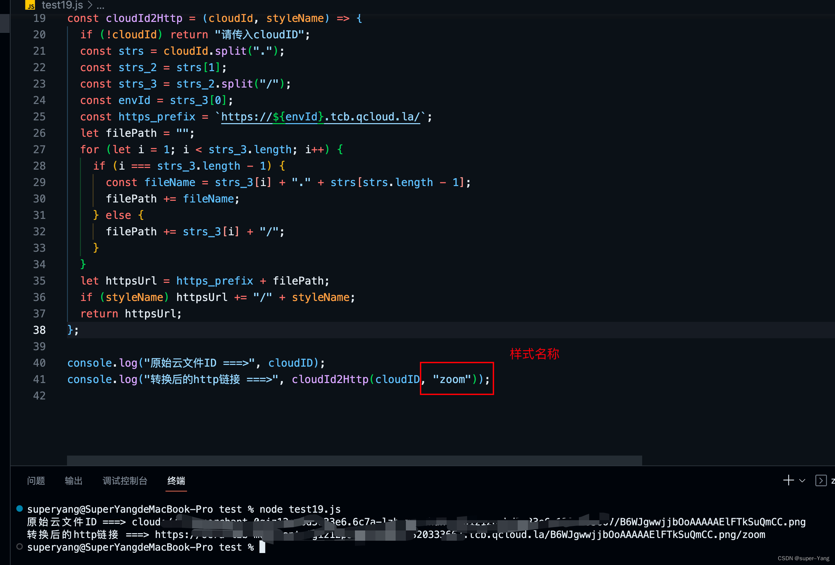Click 'filePath += fileName;' on line 30

pyautogui.click(x=172, y=199)
